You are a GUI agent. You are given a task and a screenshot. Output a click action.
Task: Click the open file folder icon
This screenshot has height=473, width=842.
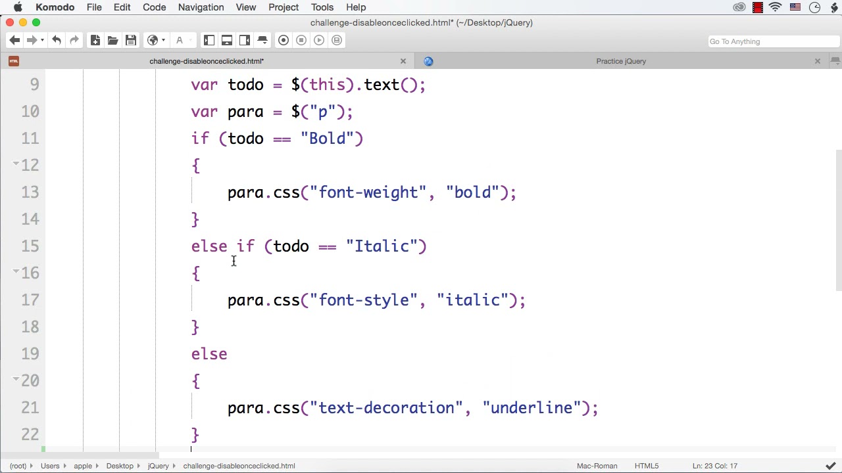(x=113, y=41)
